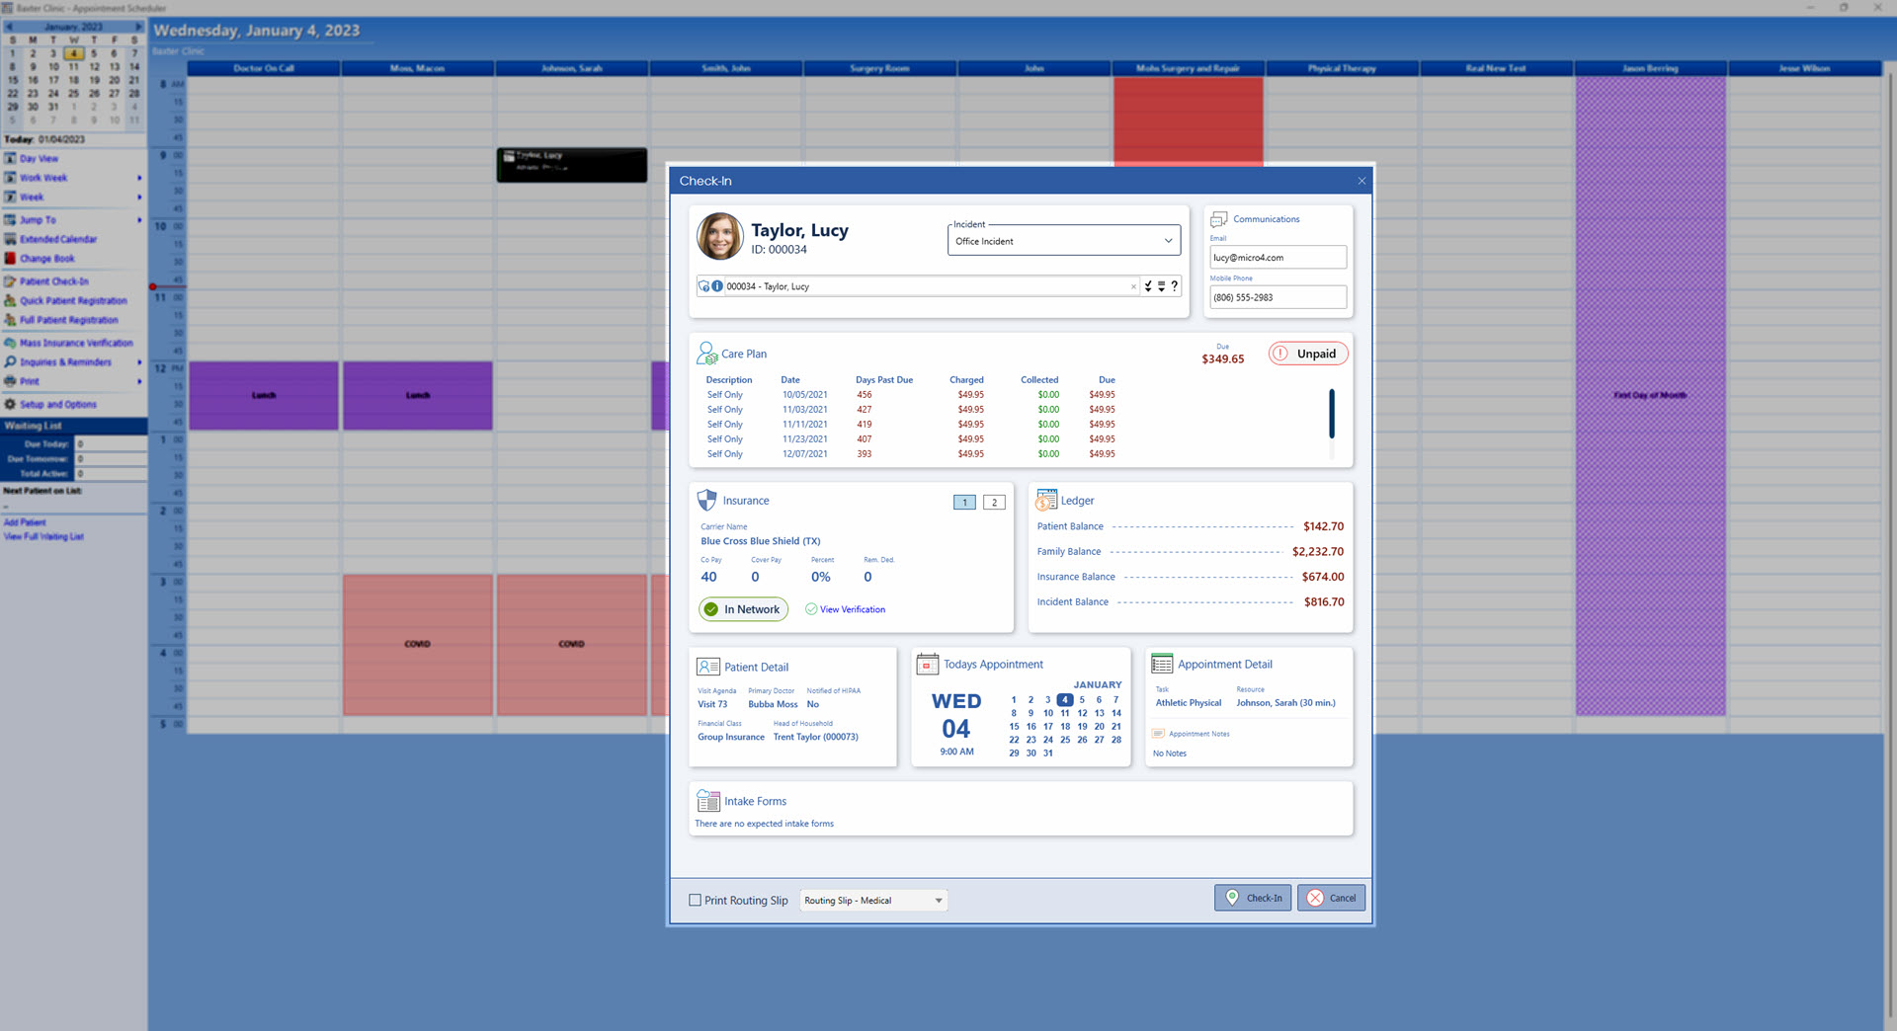
Task: Click the question mark help icon
Action: coord(1174,286)
